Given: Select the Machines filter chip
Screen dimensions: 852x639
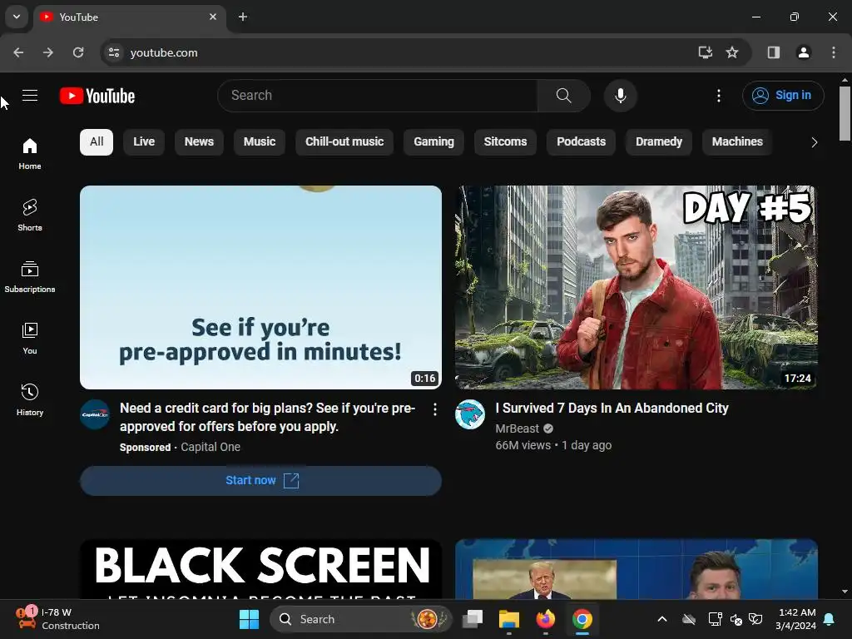Looking at the screenshot, I should 737,141.
